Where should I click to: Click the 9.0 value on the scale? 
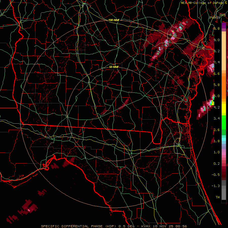(x=217, y=40)
